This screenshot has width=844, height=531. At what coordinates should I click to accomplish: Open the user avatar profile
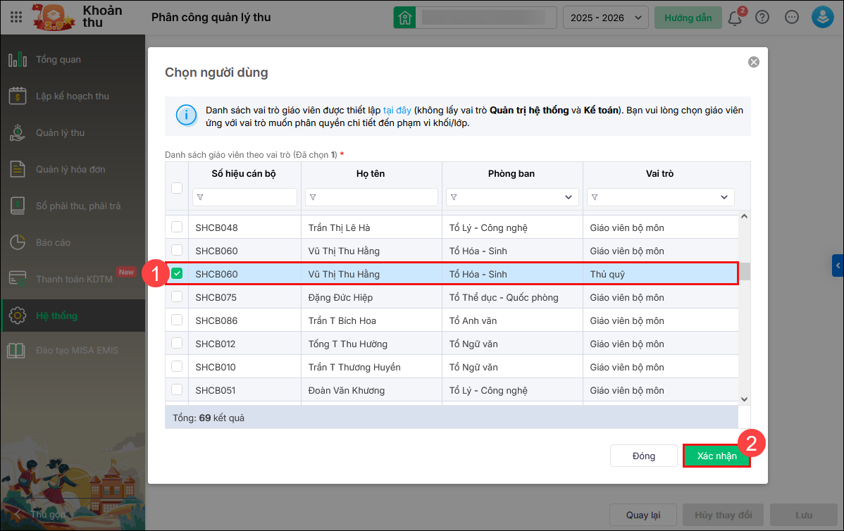(x=822, y=17)
